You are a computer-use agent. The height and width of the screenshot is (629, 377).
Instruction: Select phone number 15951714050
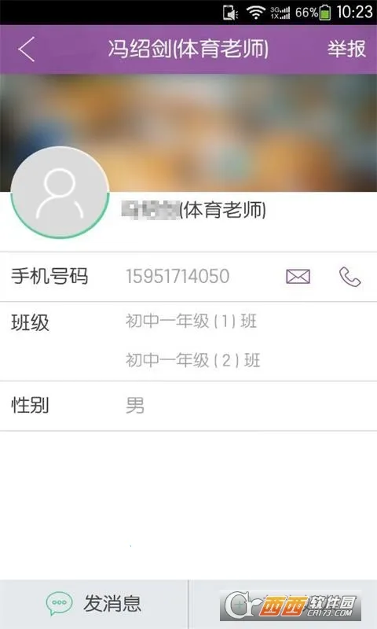click(x=178, y=277)
